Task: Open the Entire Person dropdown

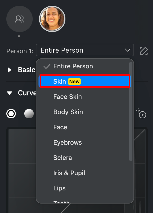Action: (85, 50)
